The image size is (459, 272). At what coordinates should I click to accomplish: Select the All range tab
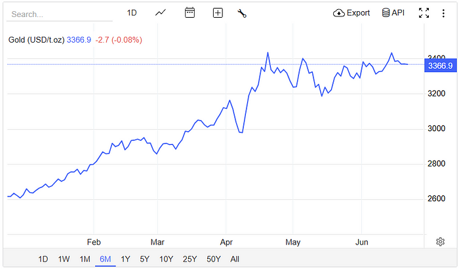[x=235, y=259]
